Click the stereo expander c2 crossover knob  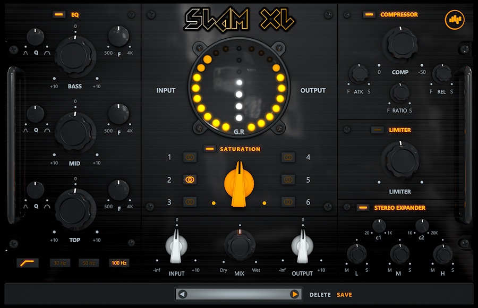pos(422,226)
